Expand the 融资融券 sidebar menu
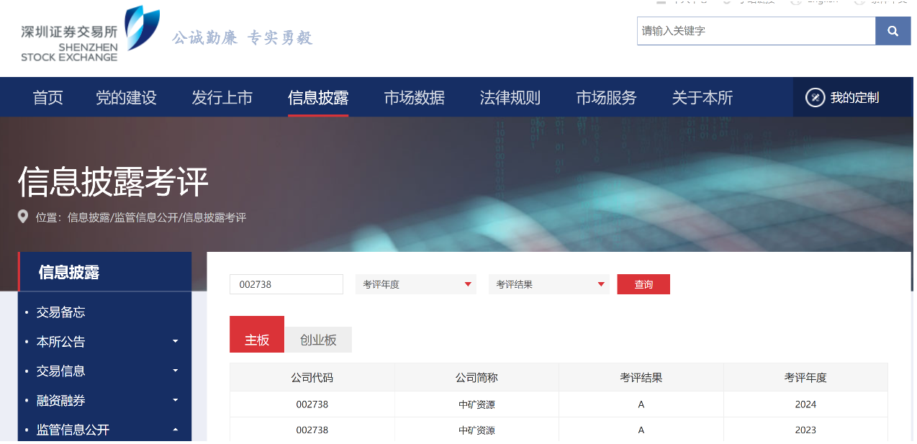Viewport: 917px width, 444px height. click(x=175, y=399)
